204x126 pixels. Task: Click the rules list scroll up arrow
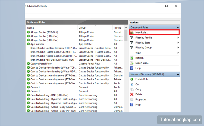(x=126, y=27)
